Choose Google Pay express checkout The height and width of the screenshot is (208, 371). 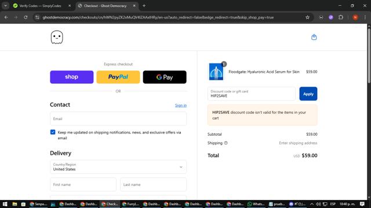click(165, 77)
